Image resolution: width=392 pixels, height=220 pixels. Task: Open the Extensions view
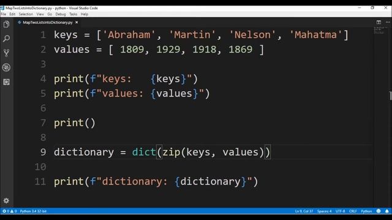click(6, 82)
